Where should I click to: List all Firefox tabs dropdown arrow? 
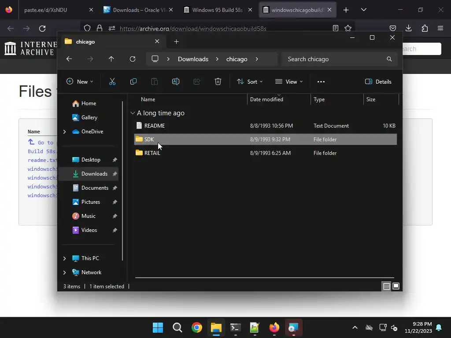(x=363, y=10)
